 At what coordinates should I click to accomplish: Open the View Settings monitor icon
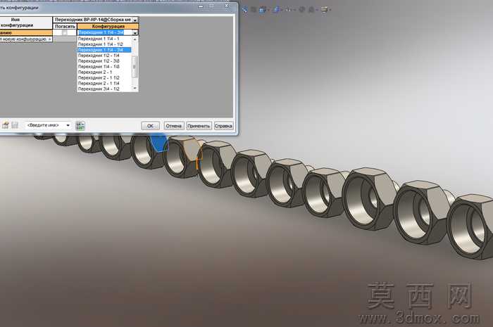[324, 10]
